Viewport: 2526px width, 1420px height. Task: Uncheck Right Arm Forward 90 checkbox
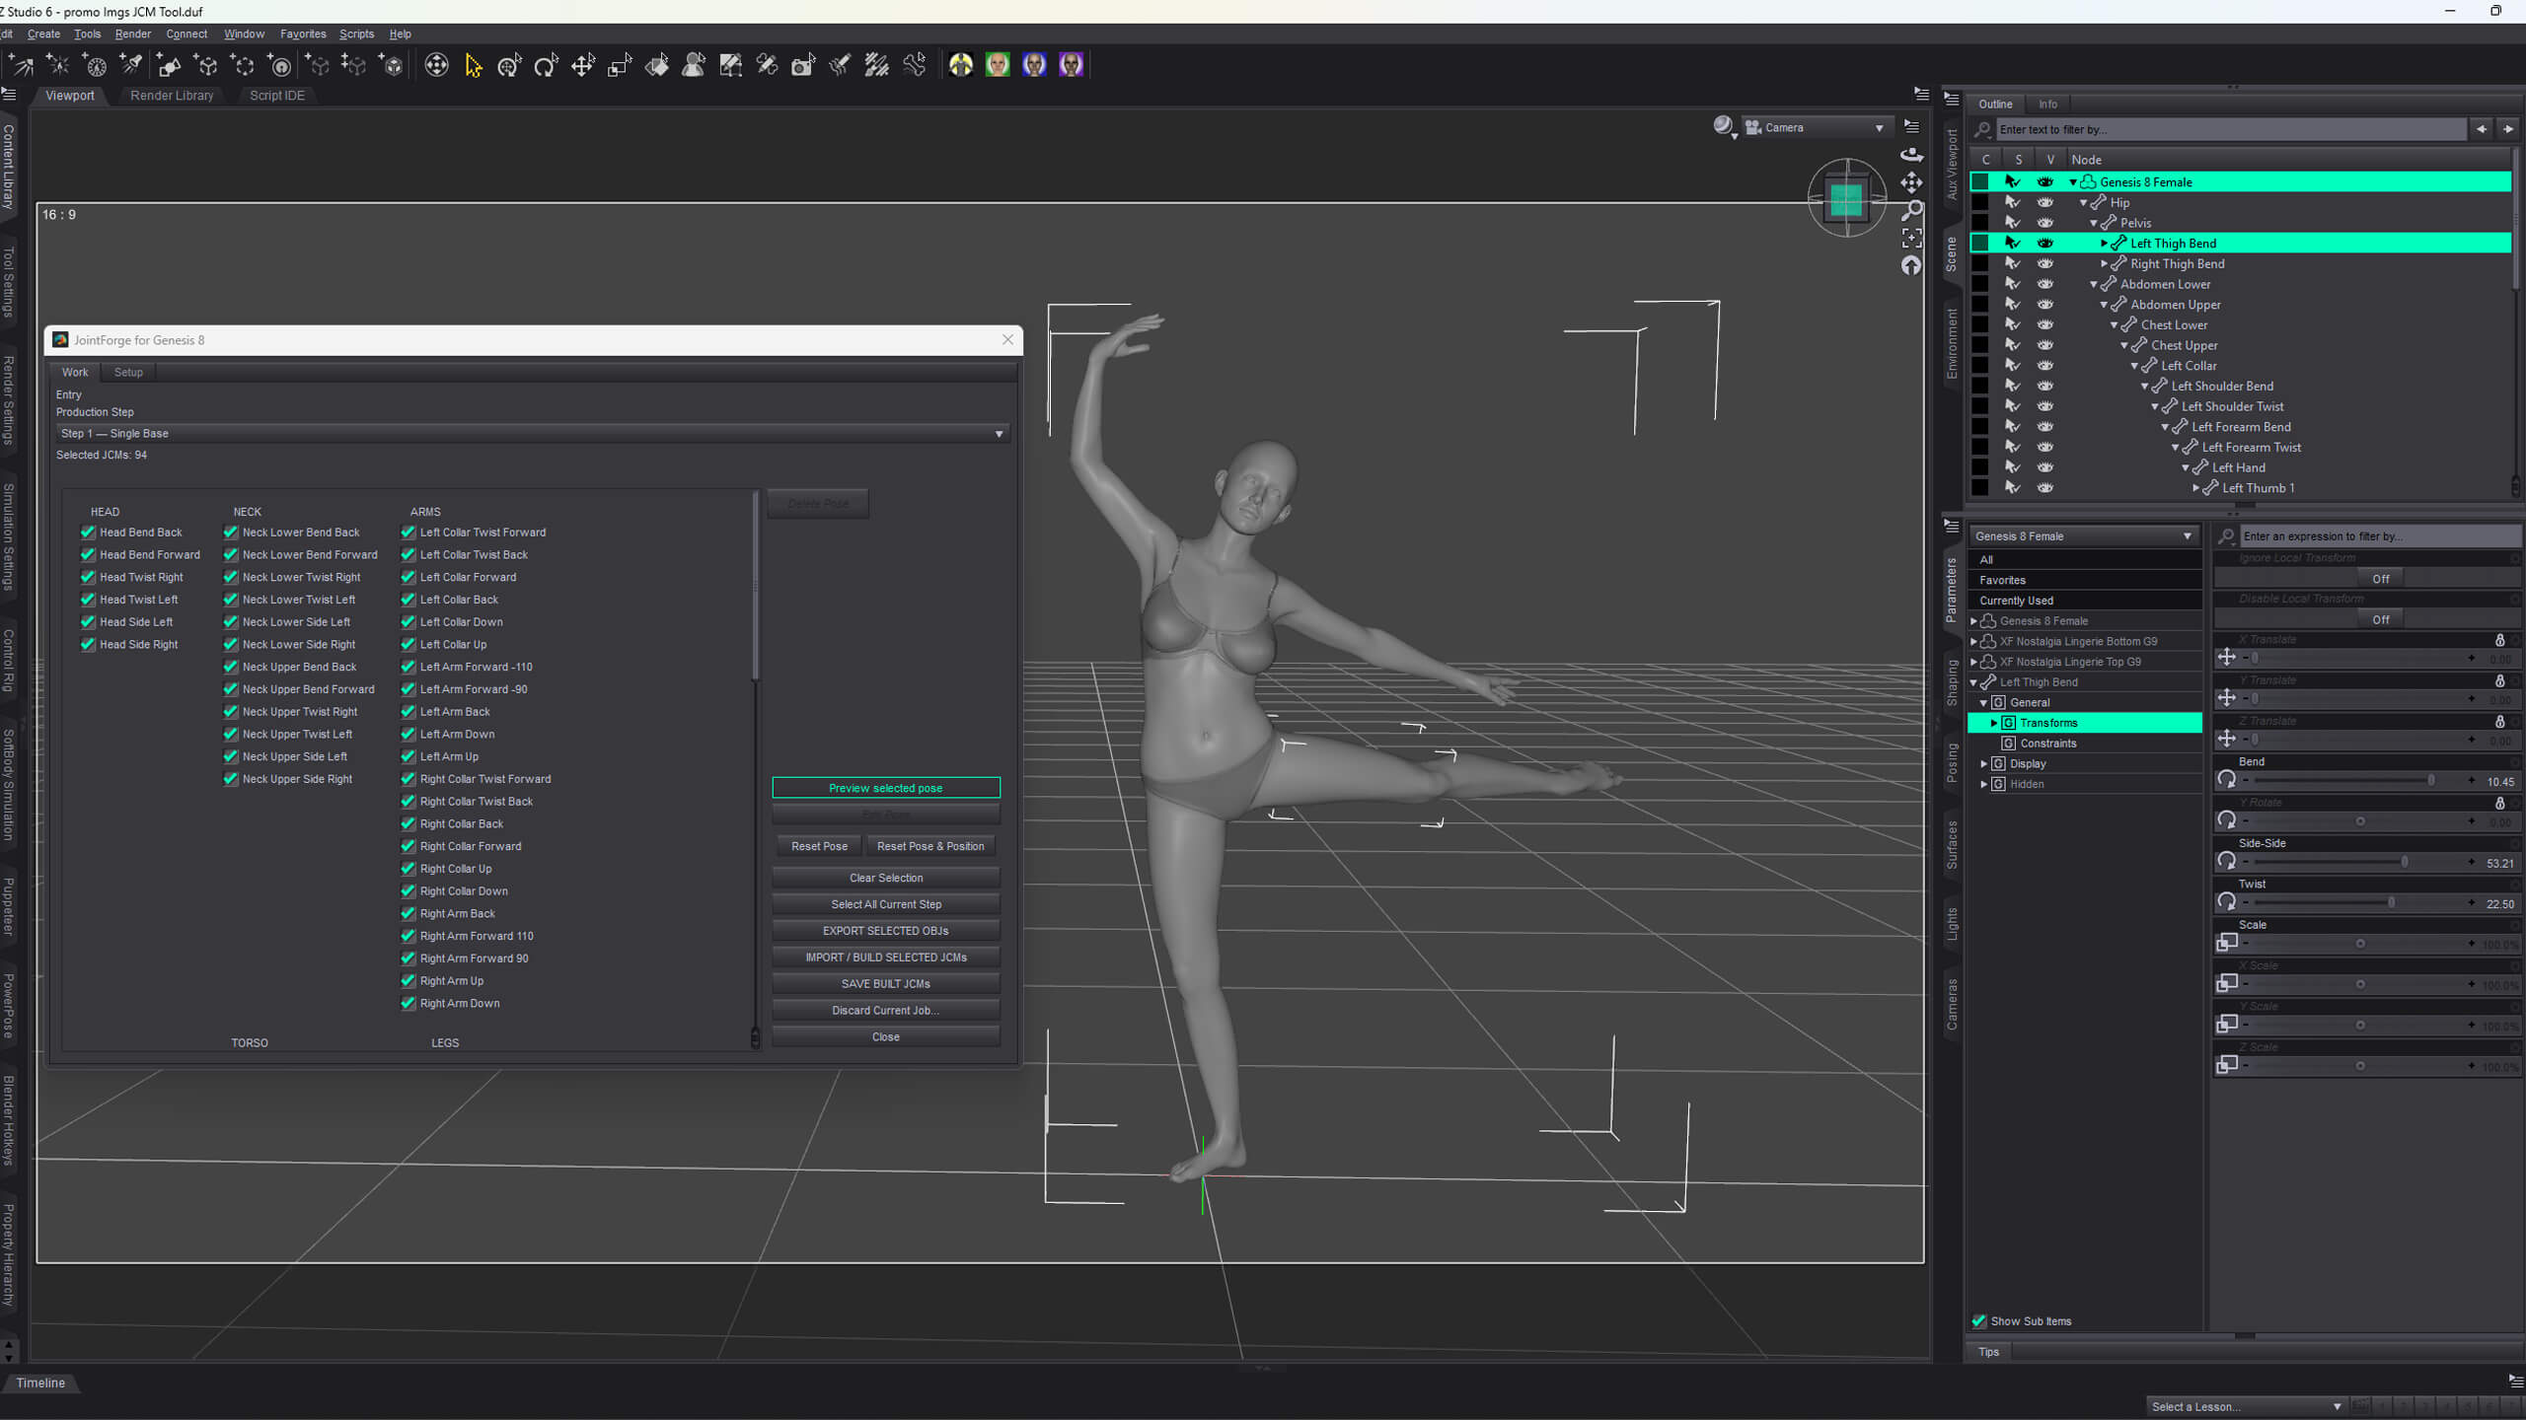pos(409,958)
